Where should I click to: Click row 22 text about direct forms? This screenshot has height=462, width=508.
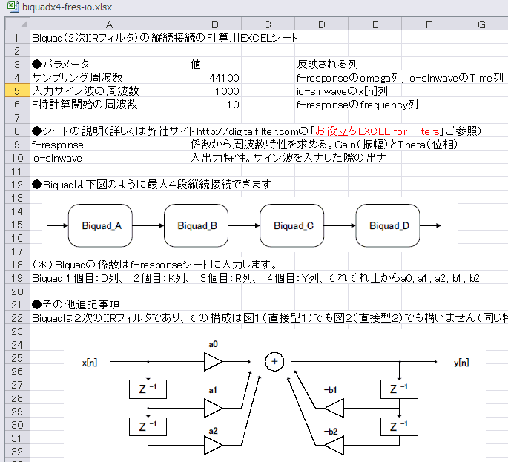point(269,318)
